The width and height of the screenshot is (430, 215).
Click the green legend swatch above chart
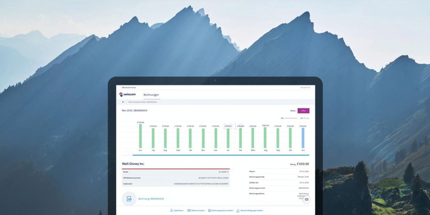point(302,118)
